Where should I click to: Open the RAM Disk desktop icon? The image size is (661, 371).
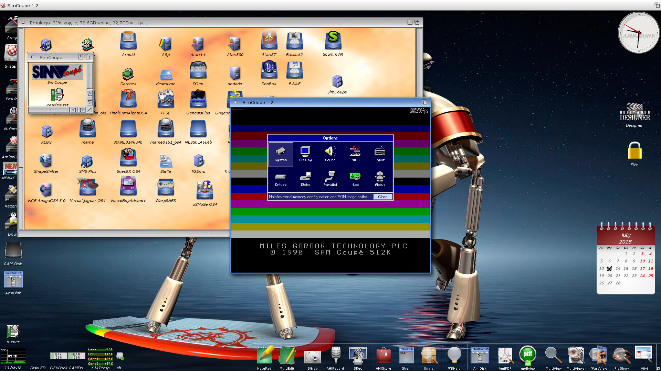[13, 254]
